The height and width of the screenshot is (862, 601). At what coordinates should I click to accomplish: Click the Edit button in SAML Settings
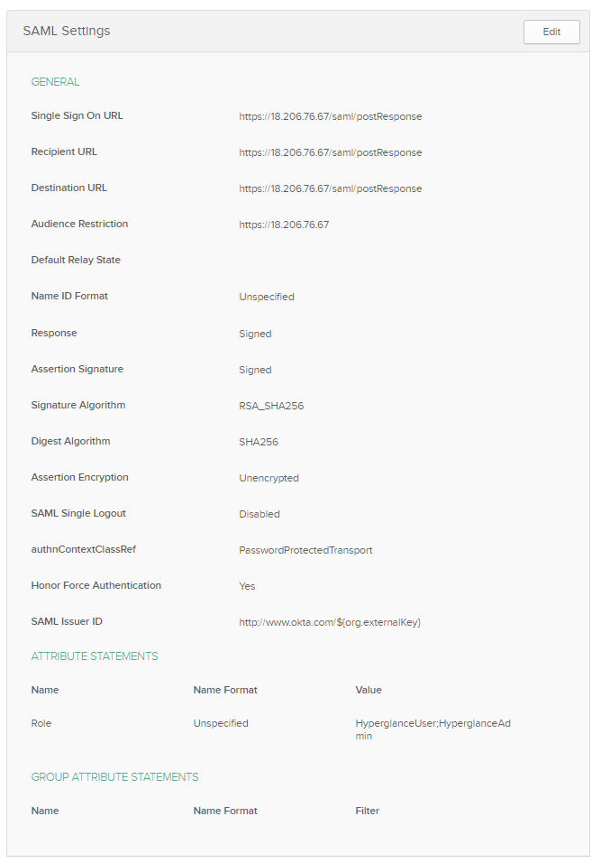pos(551,32)
